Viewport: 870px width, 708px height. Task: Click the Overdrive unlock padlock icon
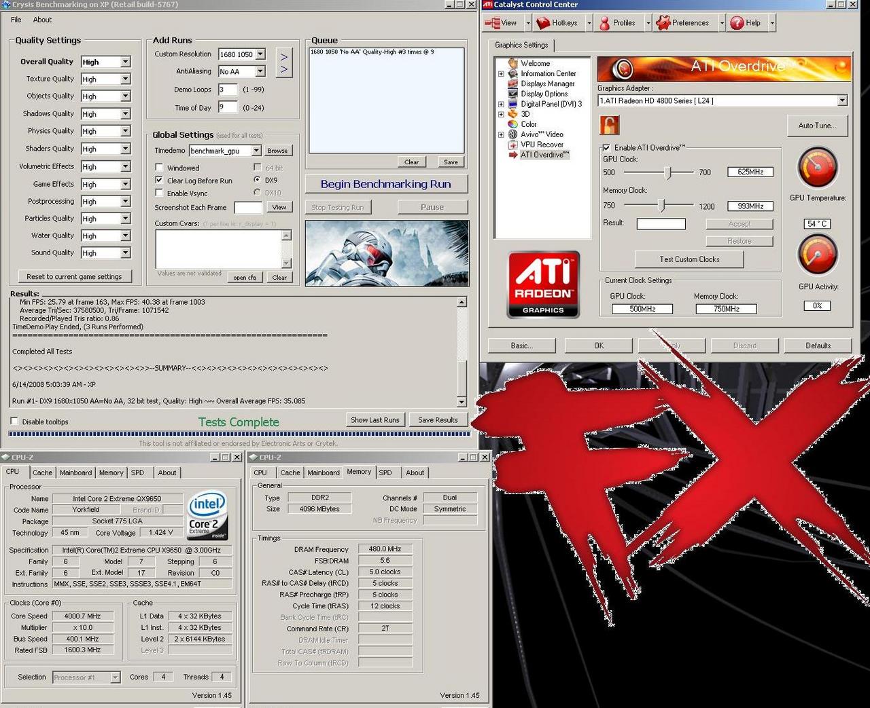pos(610,125)
